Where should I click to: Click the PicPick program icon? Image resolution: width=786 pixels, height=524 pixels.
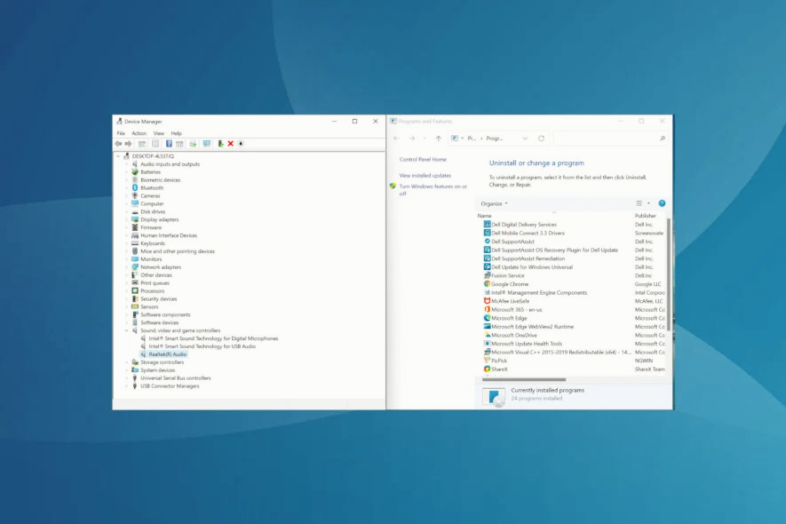(487, 360)
